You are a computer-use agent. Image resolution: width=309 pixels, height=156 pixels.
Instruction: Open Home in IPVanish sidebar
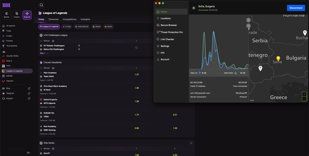coord(171,12)
